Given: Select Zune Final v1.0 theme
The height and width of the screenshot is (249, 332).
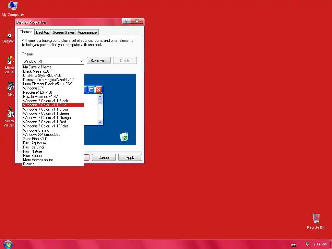Looking at the screenshot, I should point(53,139).
